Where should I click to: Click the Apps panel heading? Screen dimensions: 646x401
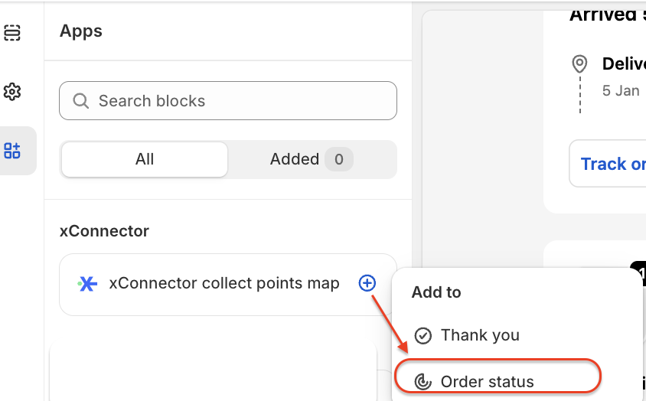tap(81, 31)
